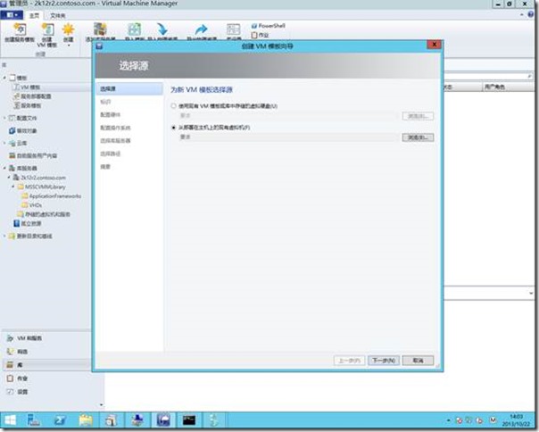This screenshot has height=432, width=539.
Task: Click the Virtual Machine Manager taskbar icon
Action: tap(163, 420)
